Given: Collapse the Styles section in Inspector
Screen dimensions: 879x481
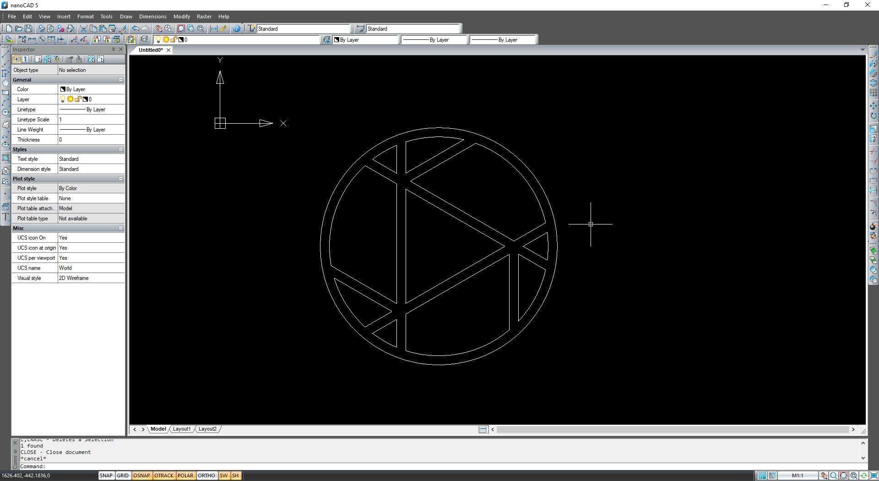Looking at the screenshot, I should [121, 149].
